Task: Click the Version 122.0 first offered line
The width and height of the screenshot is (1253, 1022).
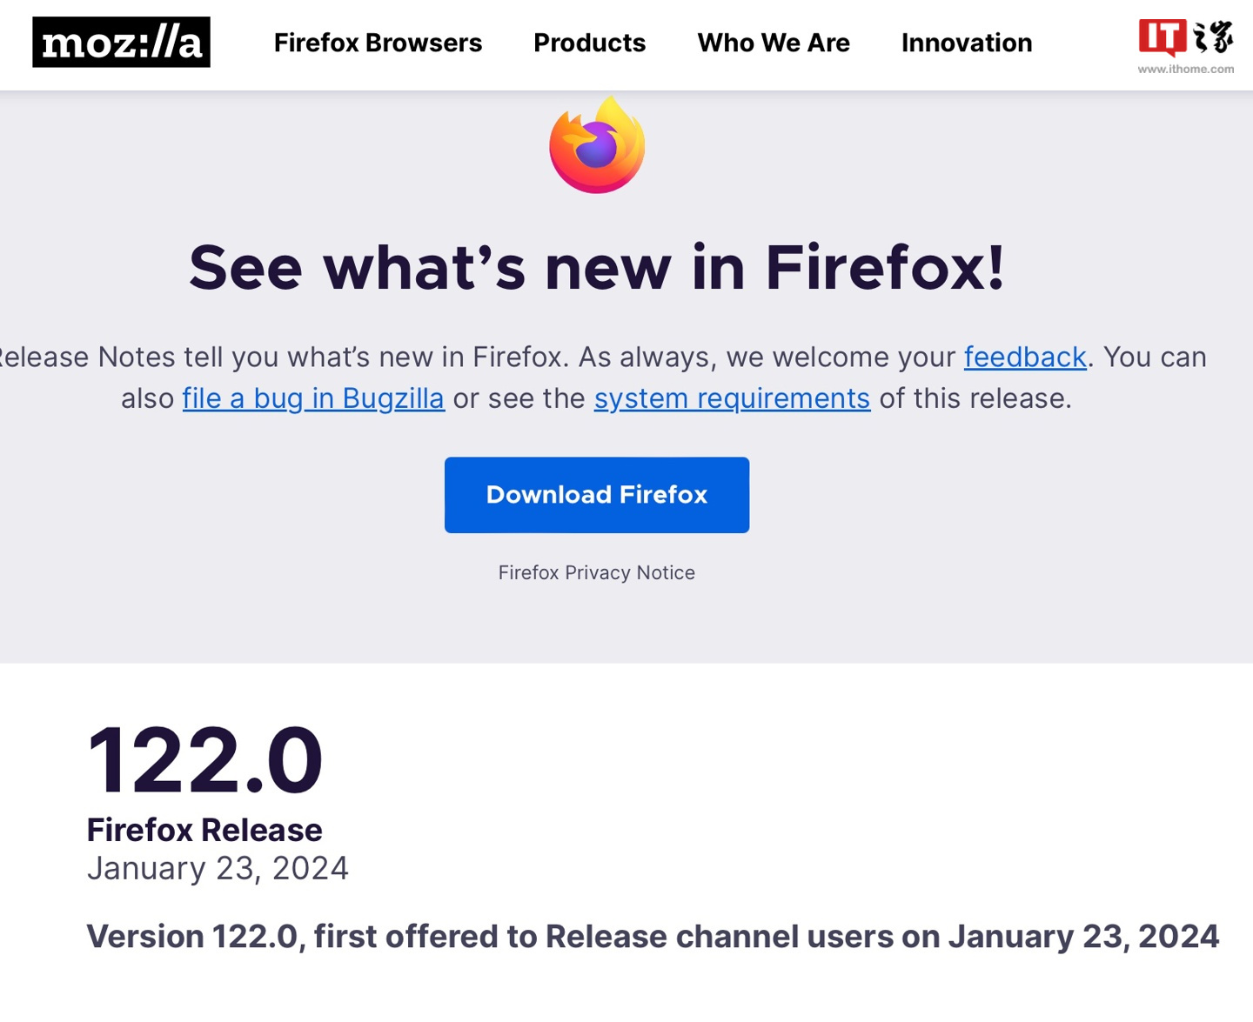Action: [653, 937]
